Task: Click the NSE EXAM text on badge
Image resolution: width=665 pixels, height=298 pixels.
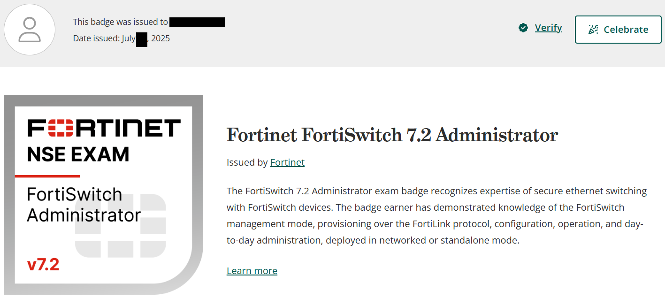Action: click(x=78, y=154)
